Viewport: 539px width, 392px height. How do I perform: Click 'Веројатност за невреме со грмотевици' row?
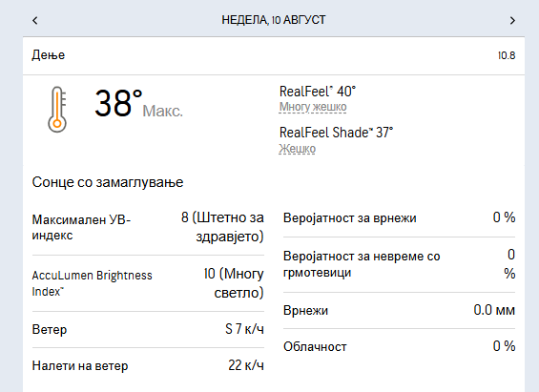[x=399, y=264]
